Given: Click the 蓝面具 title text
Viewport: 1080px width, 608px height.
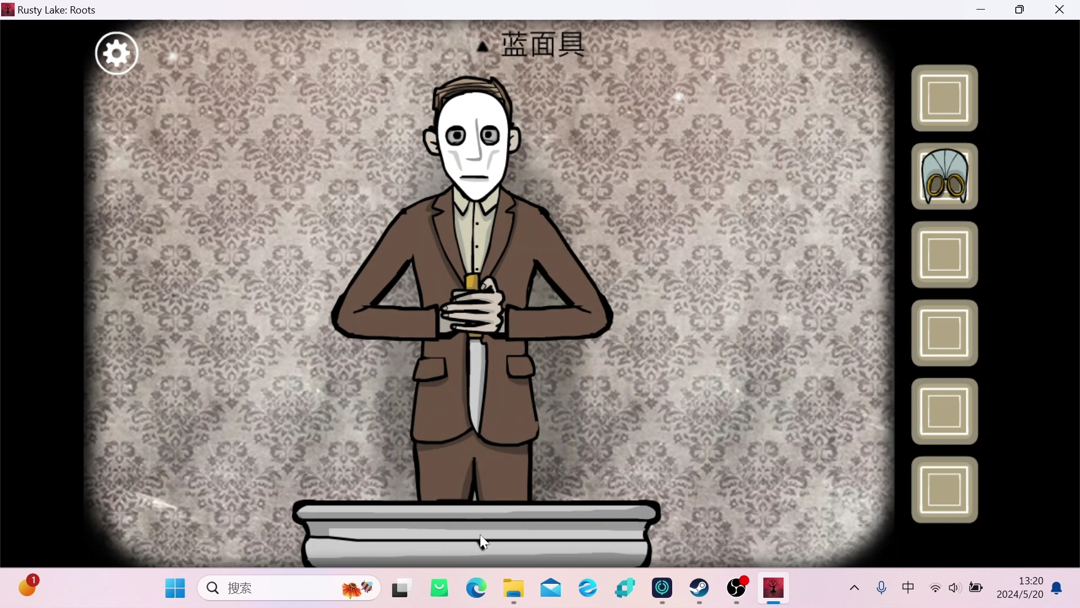Looking at the screenshot, I should tap(543, 44).
